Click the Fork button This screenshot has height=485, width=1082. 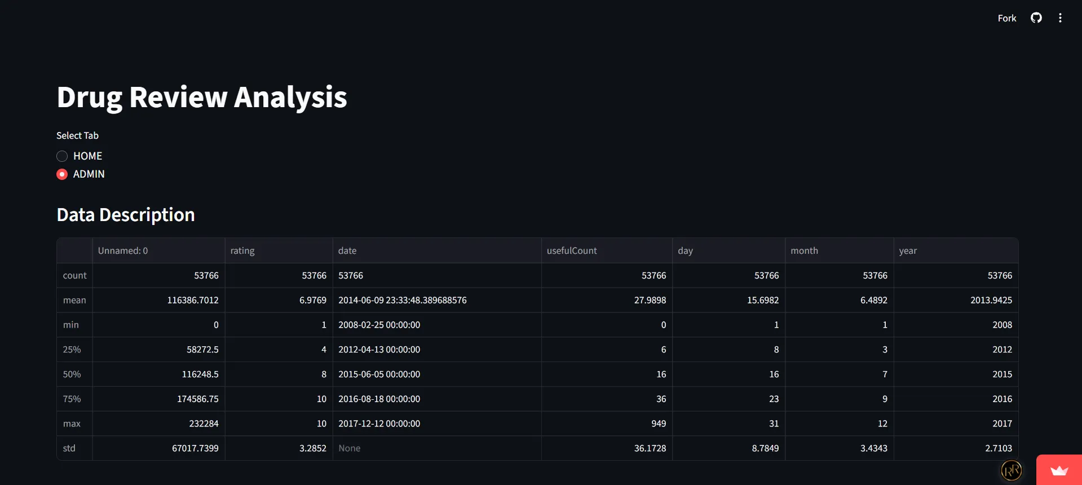click(1006, 18)
